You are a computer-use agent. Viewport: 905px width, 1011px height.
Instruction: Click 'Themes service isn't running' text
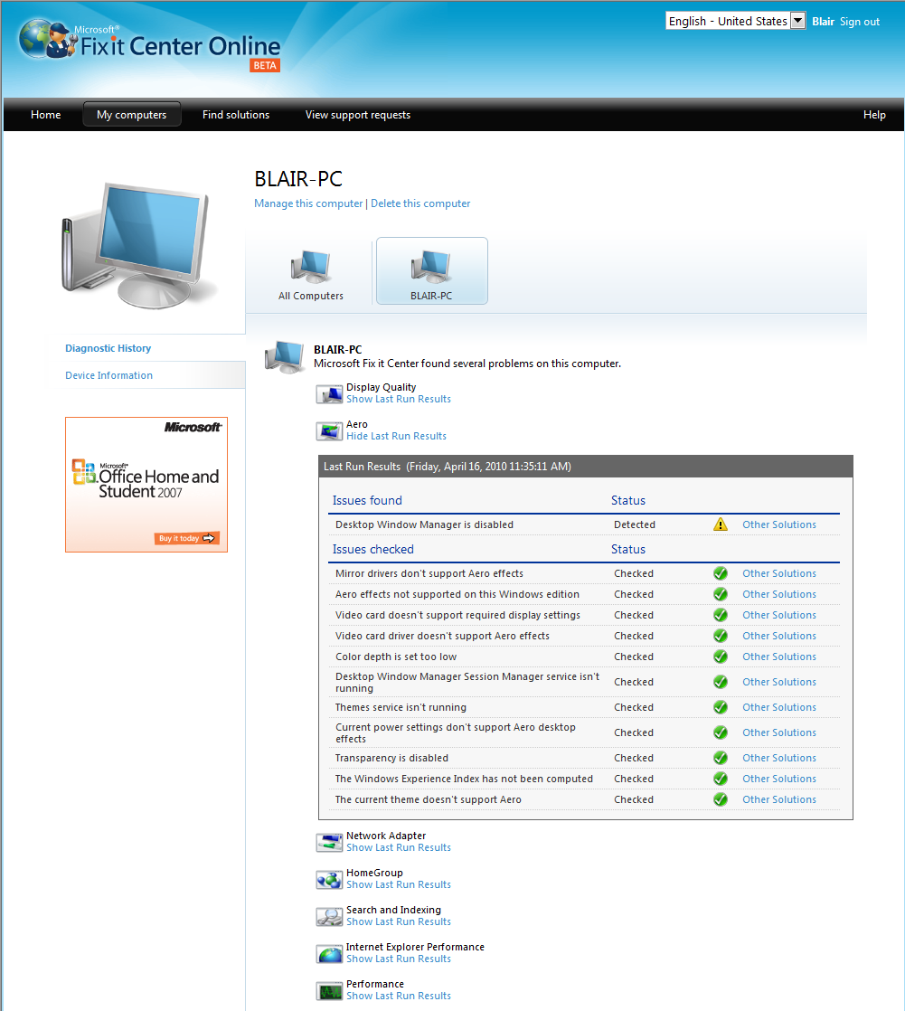click(401, 707)
